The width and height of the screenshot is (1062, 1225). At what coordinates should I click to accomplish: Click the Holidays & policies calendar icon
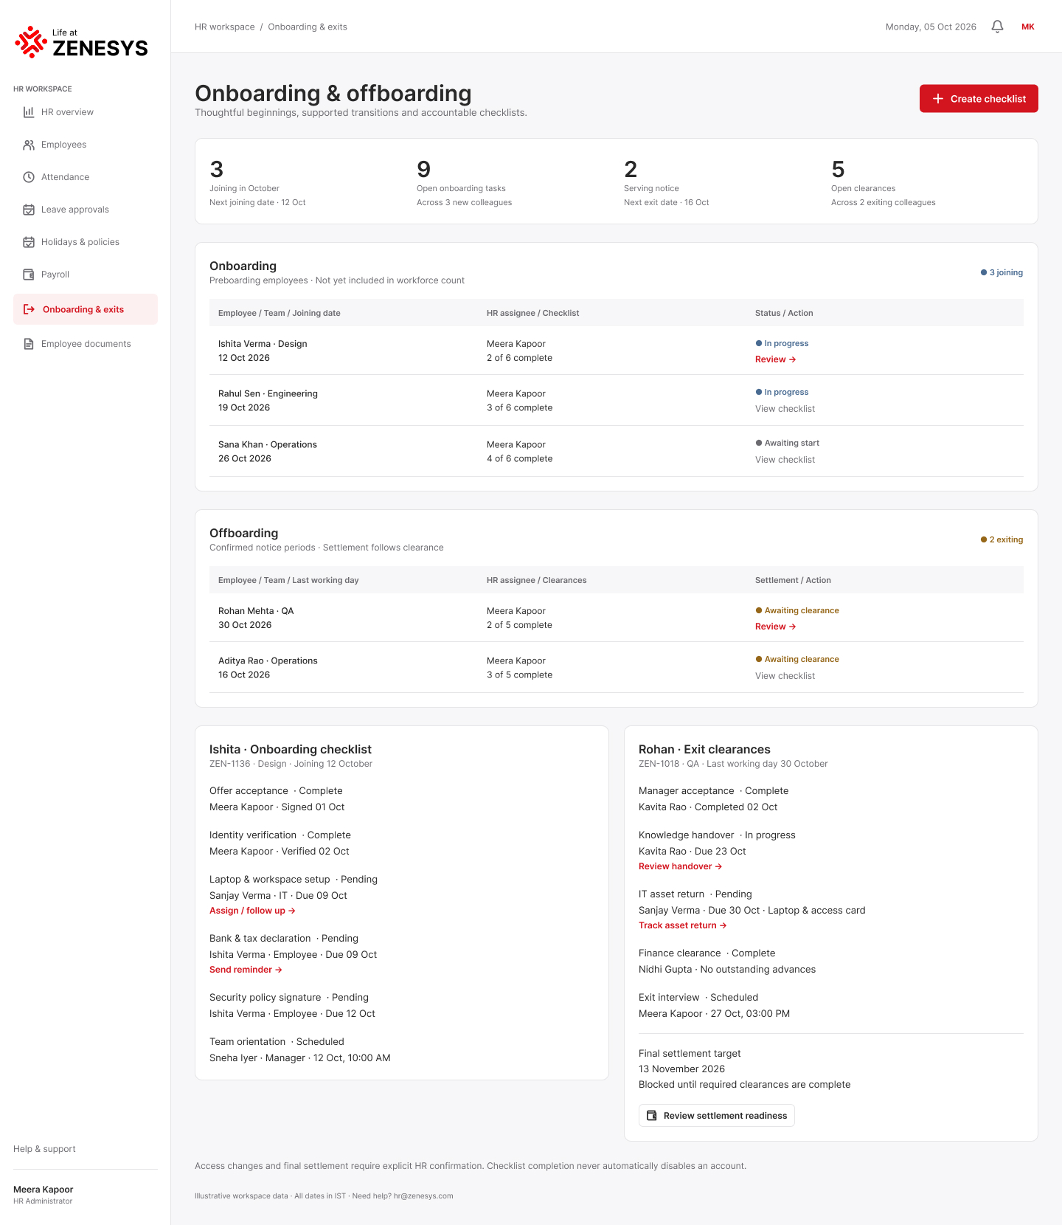tap(29, 242)
